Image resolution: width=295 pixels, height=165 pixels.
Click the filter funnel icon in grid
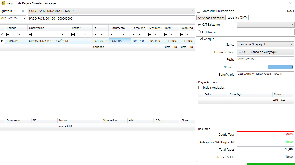pos(2,34)
